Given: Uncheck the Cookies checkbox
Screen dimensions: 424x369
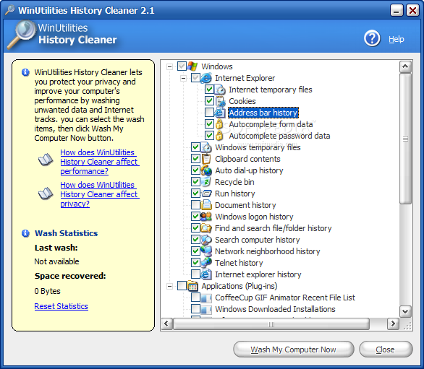Looking at the screenshot, I should (209, 100).
